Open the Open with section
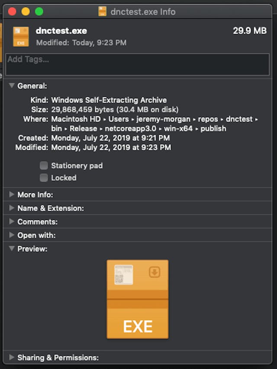The image size is (277, 369). point(12,235)
